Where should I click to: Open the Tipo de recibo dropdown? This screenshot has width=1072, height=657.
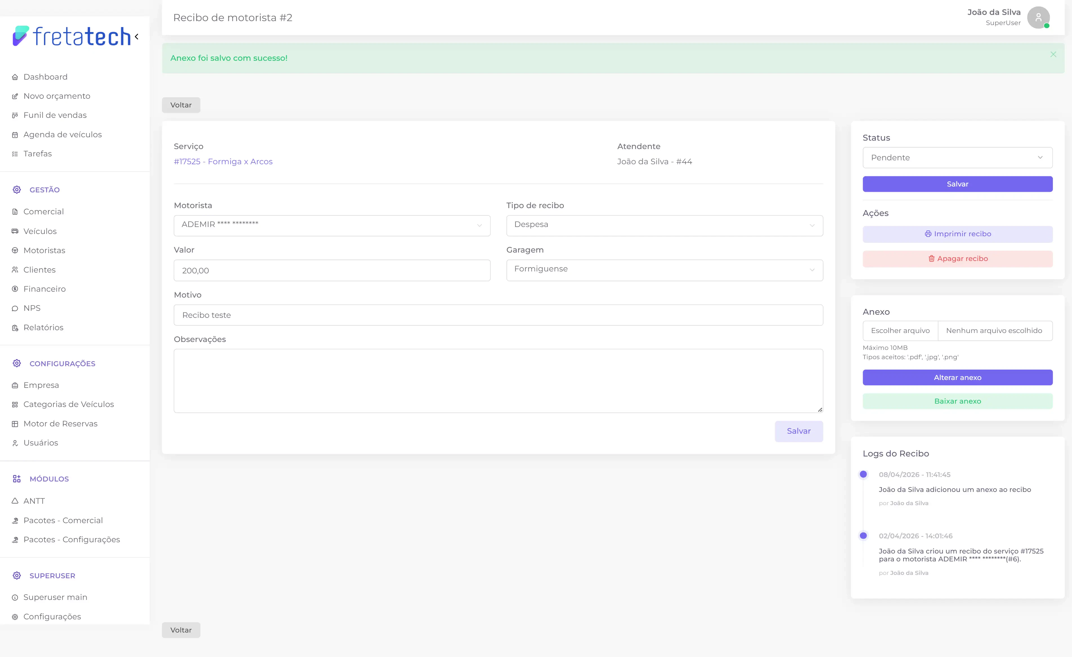[x=664, y=226]
